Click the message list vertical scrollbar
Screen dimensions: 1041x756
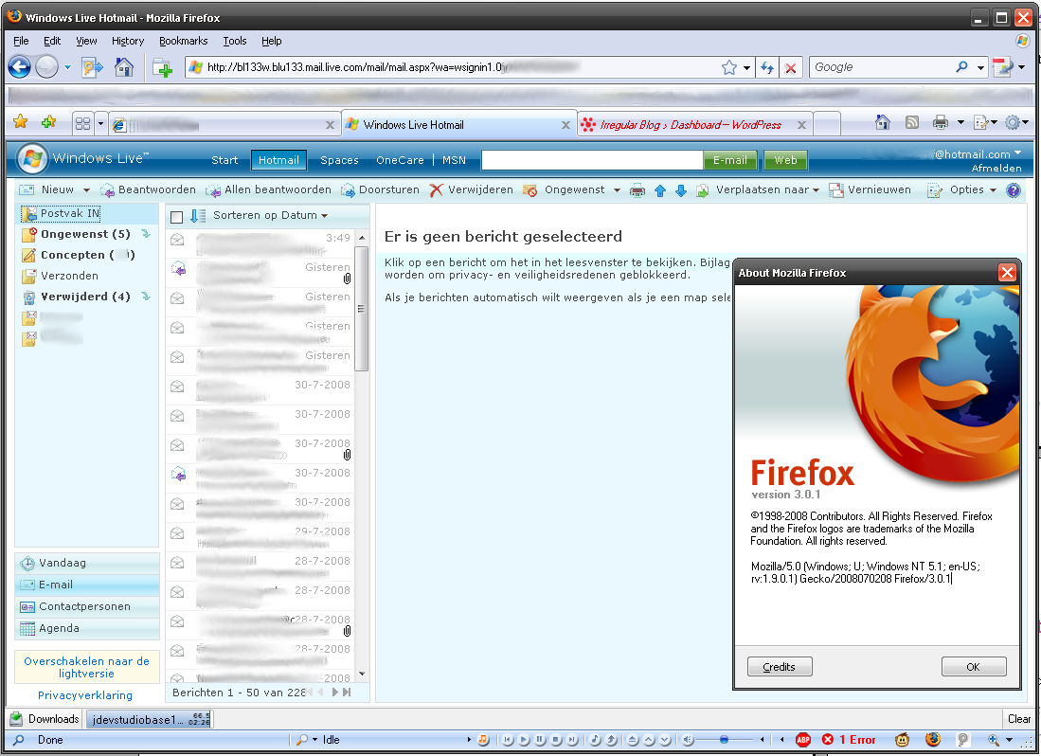tap(361, 309)
